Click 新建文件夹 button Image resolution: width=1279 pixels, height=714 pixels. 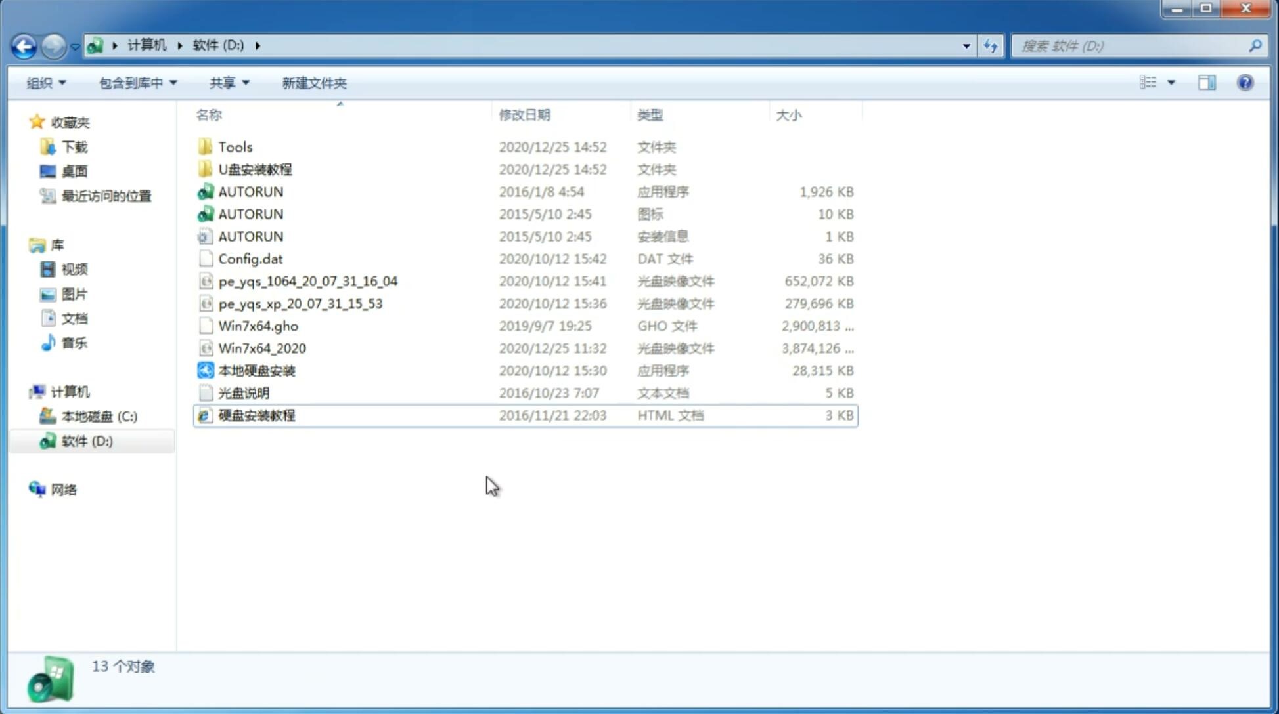click(x=313, y=83)
